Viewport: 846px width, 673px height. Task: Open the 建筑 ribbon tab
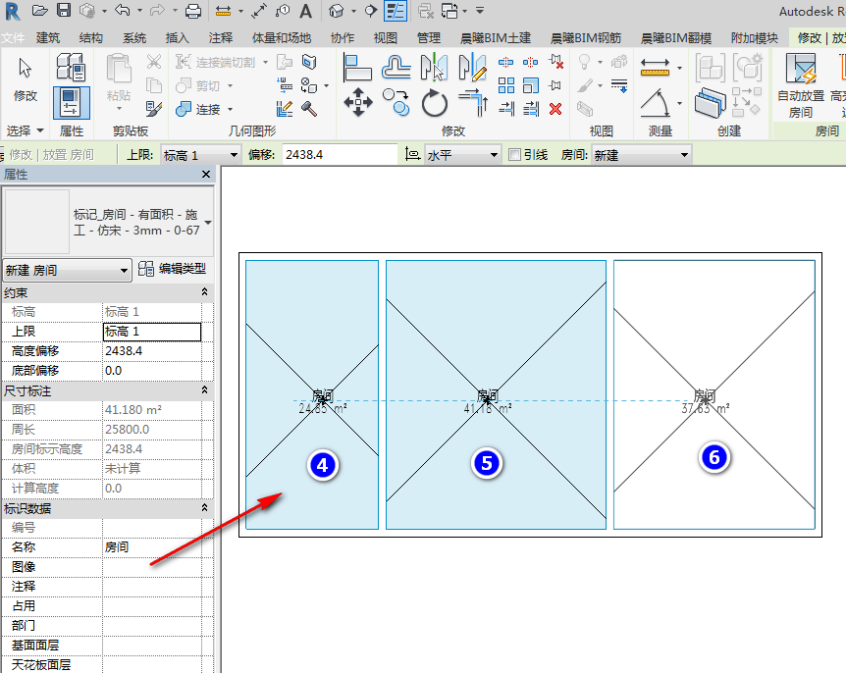point(48,37)
